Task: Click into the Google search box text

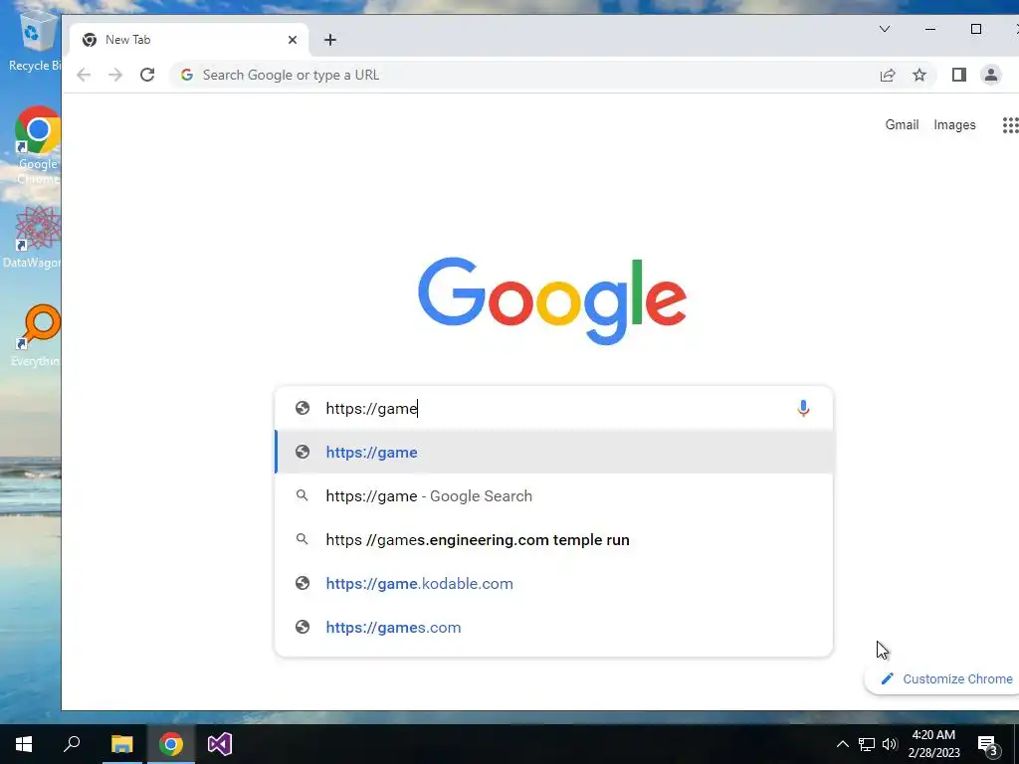Action: pos(552,408)
